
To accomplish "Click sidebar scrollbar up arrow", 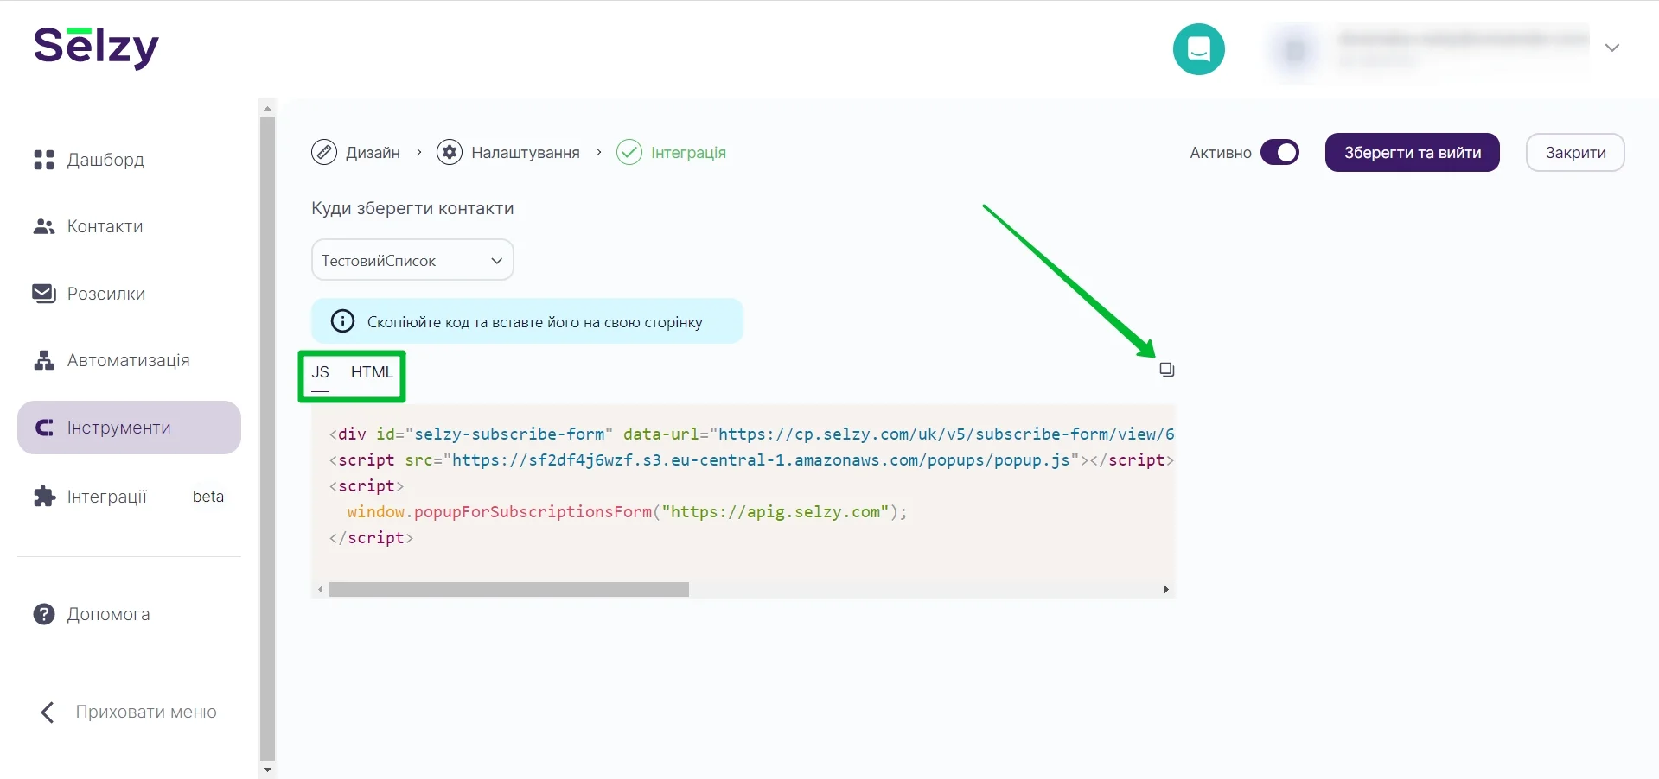I will (x=267, y=108).
